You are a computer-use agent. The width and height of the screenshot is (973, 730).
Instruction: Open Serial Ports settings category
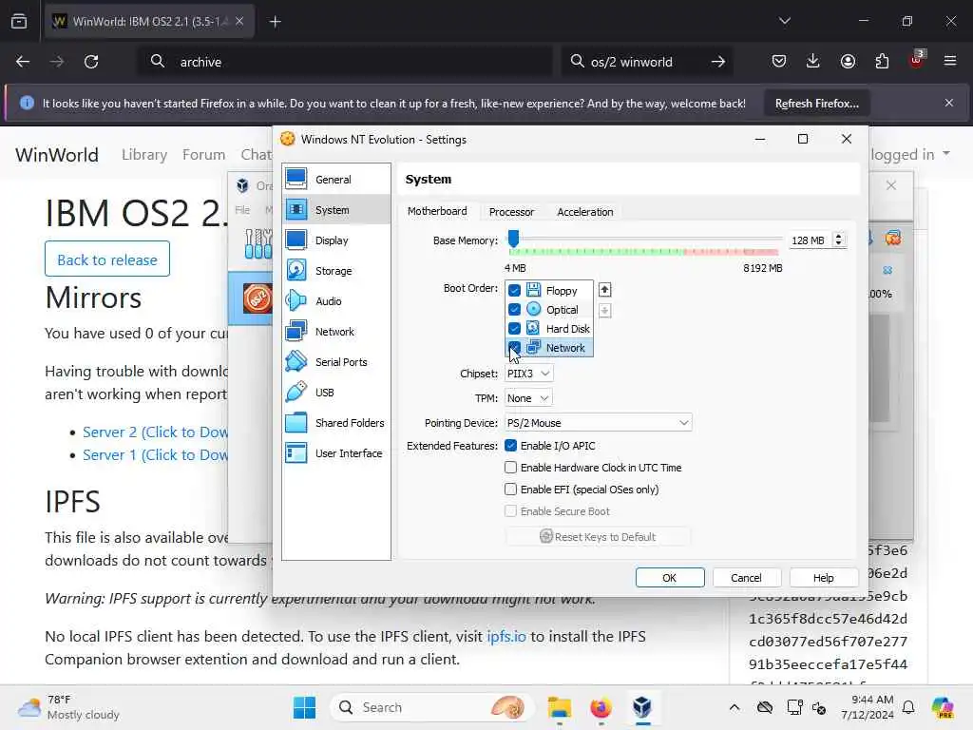(x=336, y=362)
